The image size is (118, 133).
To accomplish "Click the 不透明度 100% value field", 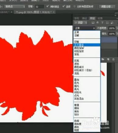I will (112, 28).
